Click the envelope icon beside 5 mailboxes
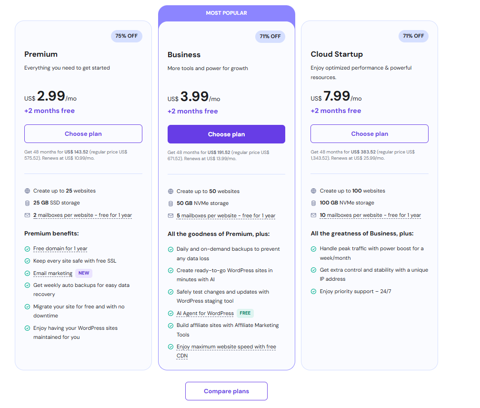480x408 pixels. (x=171, y=215)
